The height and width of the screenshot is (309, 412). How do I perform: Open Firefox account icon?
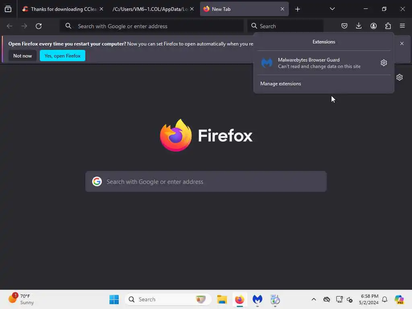pos(373,26)
